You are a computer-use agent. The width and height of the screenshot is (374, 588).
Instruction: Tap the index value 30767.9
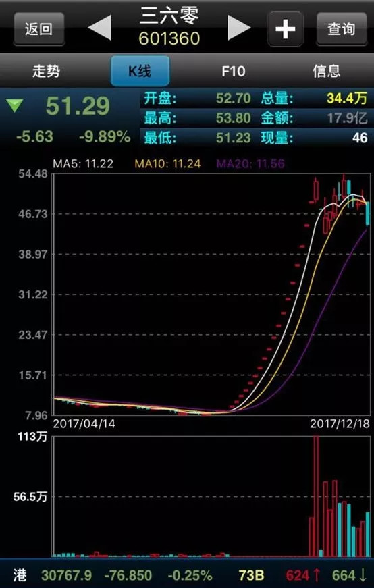point(66,575)
